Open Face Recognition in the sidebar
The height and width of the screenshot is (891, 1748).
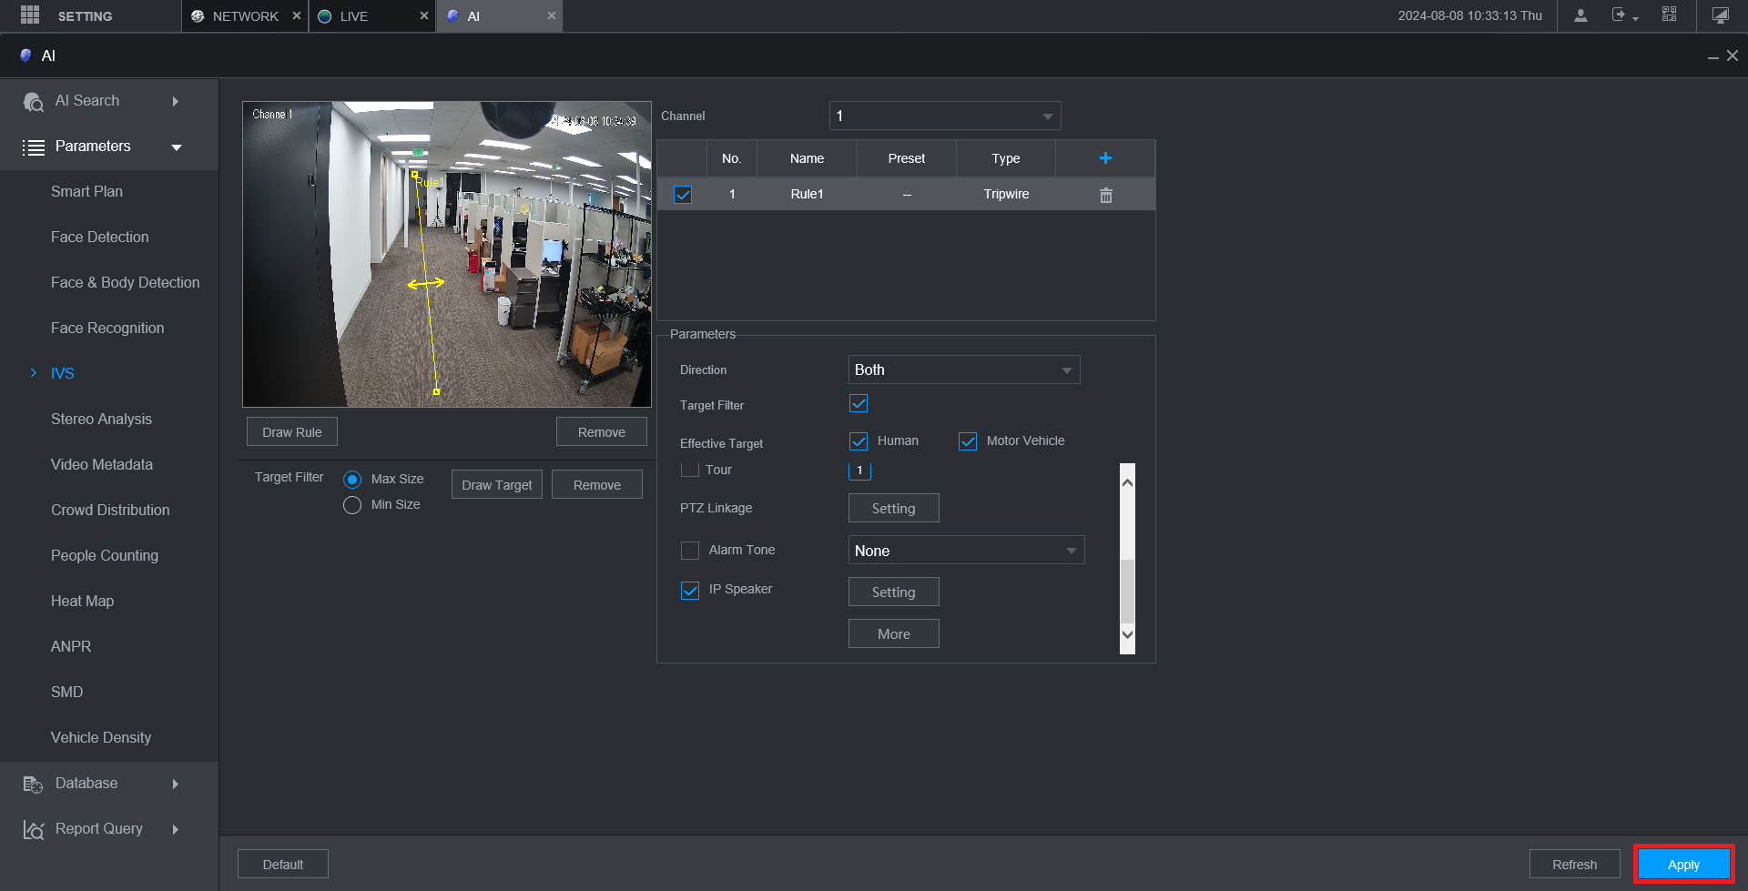tap(107, 329)
